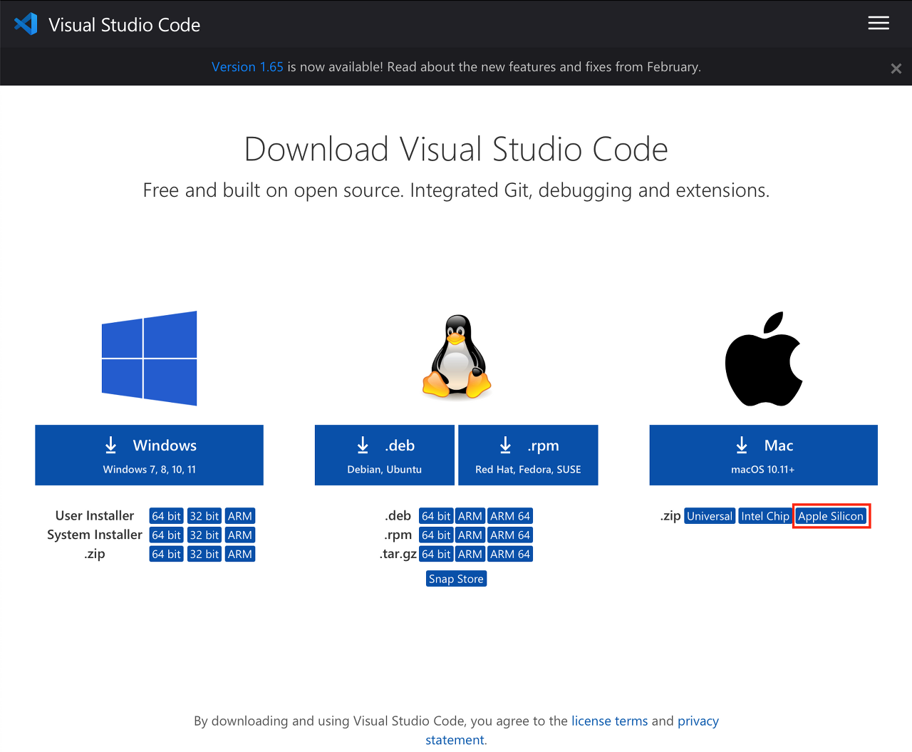Download the .rpm package for Red Hat
Image resolution: width=912 pixels, height=752 pixels.
[528, 455]
